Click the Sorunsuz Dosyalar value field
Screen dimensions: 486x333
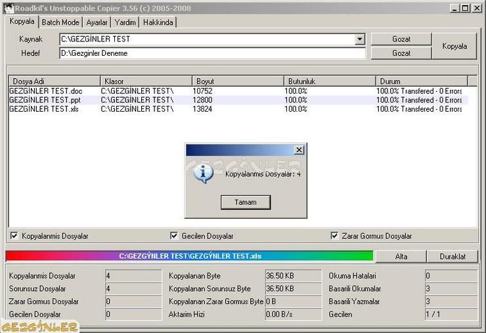point(133,288)
